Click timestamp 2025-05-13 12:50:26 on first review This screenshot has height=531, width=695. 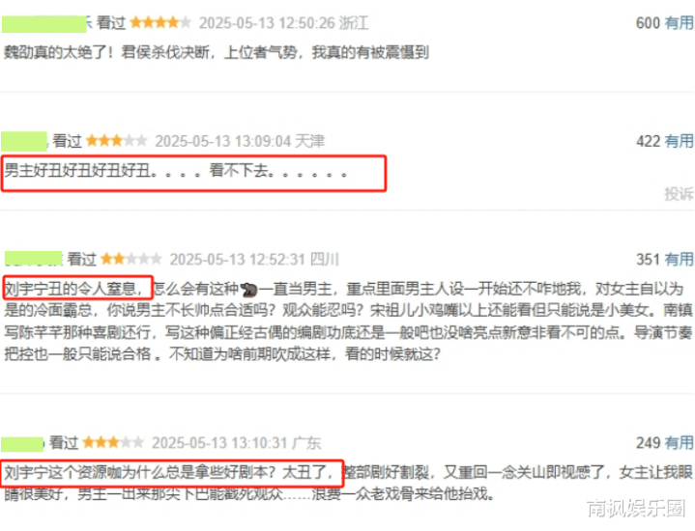267,23
